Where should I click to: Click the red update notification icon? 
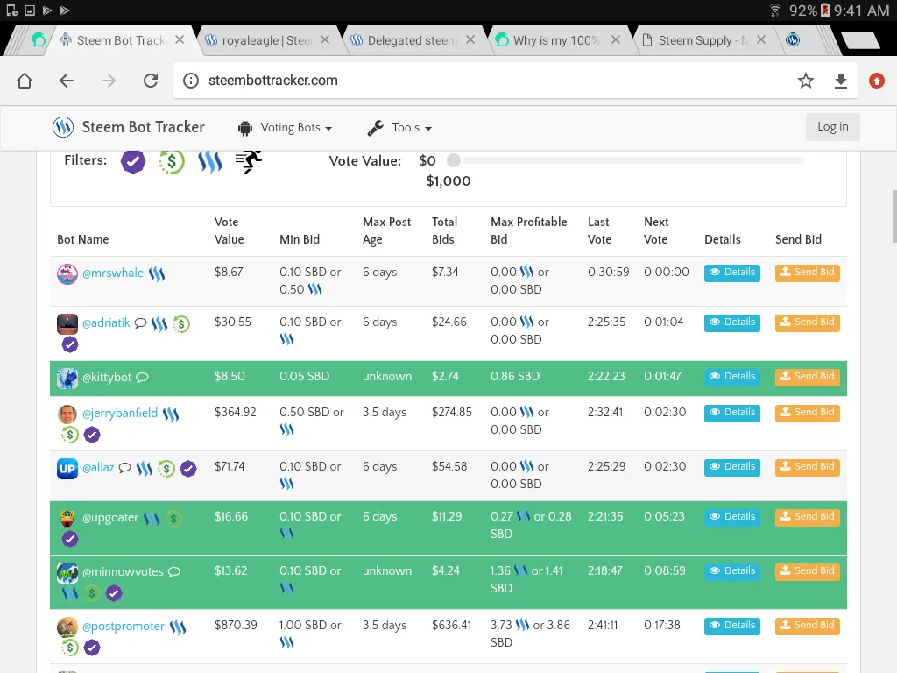876,81
